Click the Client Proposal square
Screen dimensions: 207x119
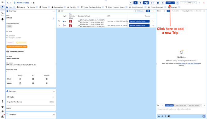coord(47,79)
